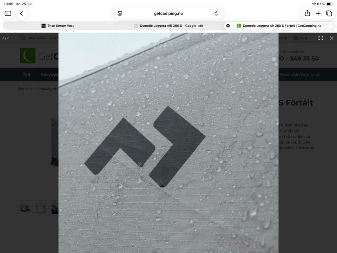Screen dimensions: 337x253
Task: Select the first awning thumbnail
Action: pyautogui.click(x=25, y=208)
